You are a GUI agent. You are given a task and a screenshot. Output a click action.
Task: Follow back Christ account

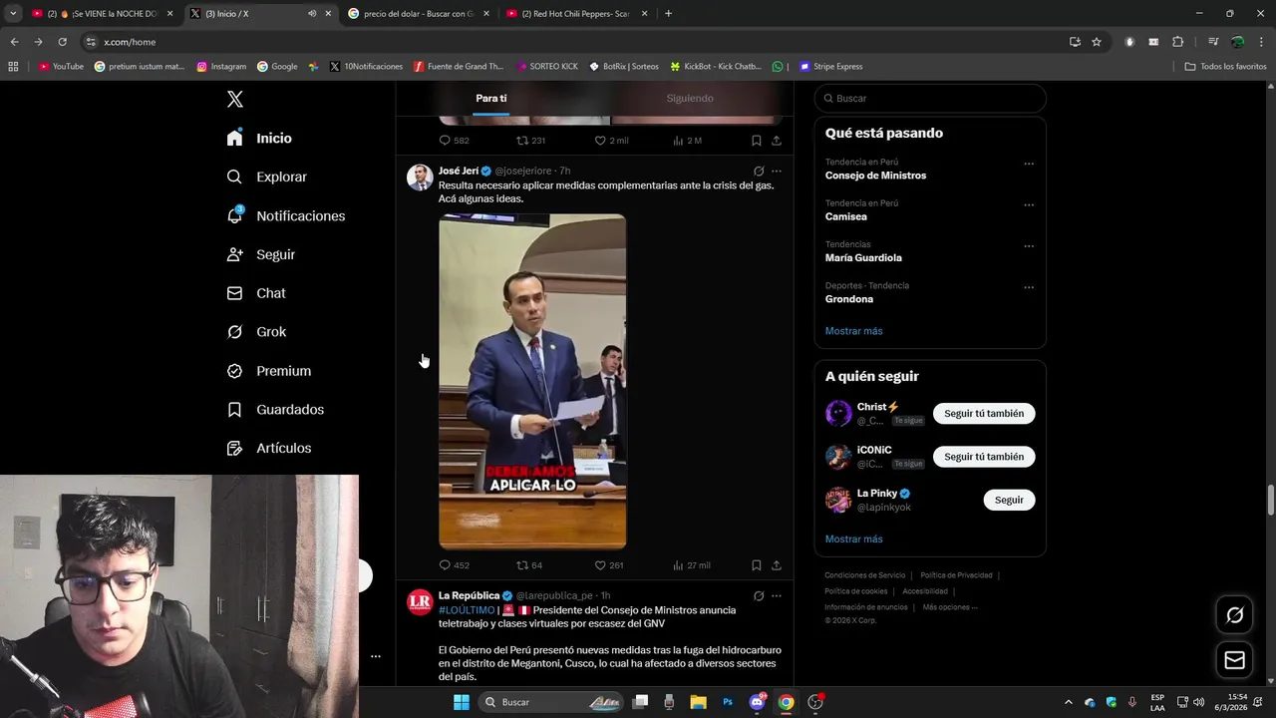pos(984,414)
